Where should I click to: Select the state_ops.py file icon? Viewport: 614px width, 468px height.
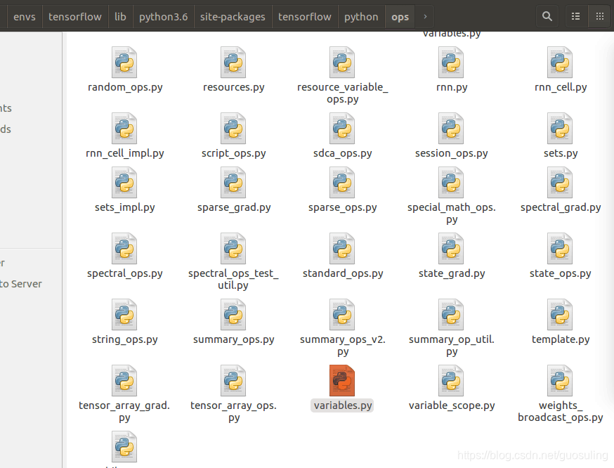click(x=560, y=249)
